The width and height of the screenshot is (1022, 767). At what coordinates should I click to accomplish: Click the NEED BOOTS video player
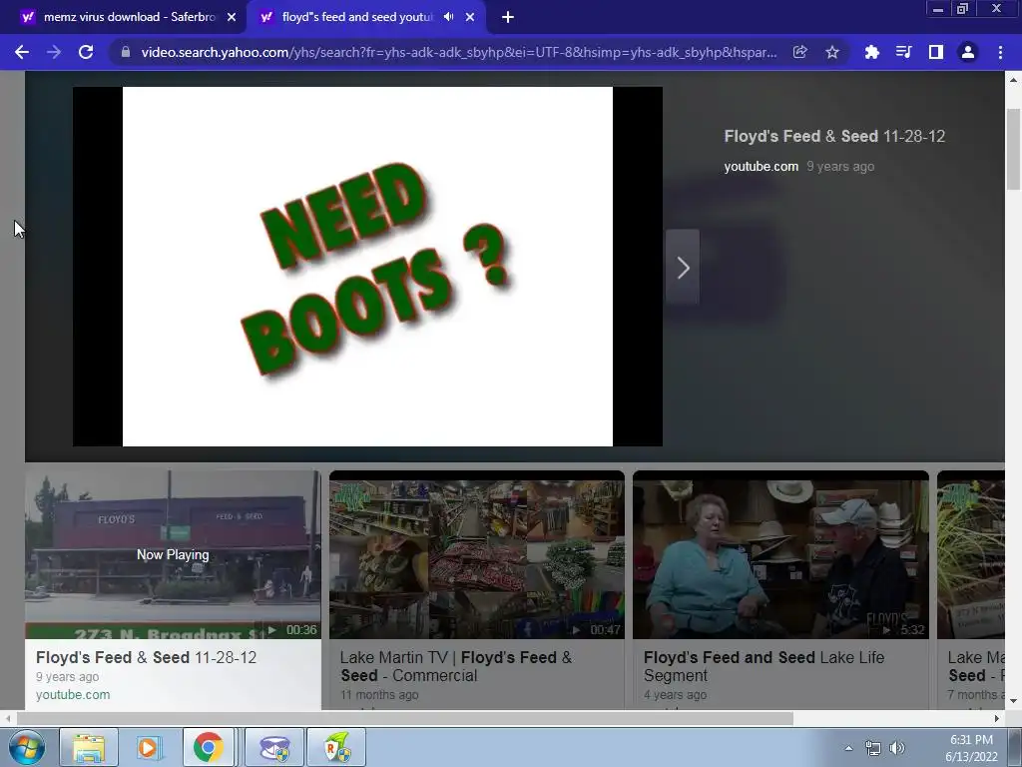click(x=367, y=267)
